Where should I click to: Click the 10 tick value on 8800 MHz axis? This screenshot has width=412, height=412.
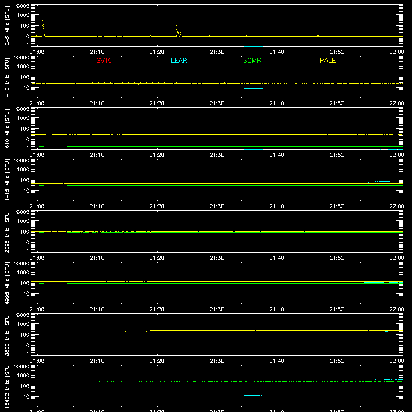point(26,345)
